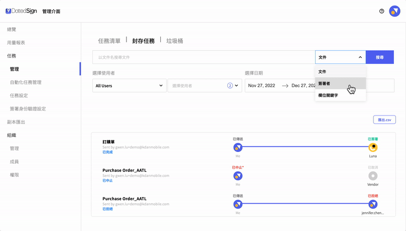Image resolution: width=406 pixels, height=231 pixels.
Task: Open 副本匯出 in the sidebar
Action: click(16, 122)
